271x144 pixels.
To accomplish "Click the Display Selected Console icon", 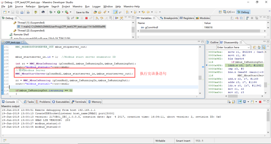I will pos(244,102).
